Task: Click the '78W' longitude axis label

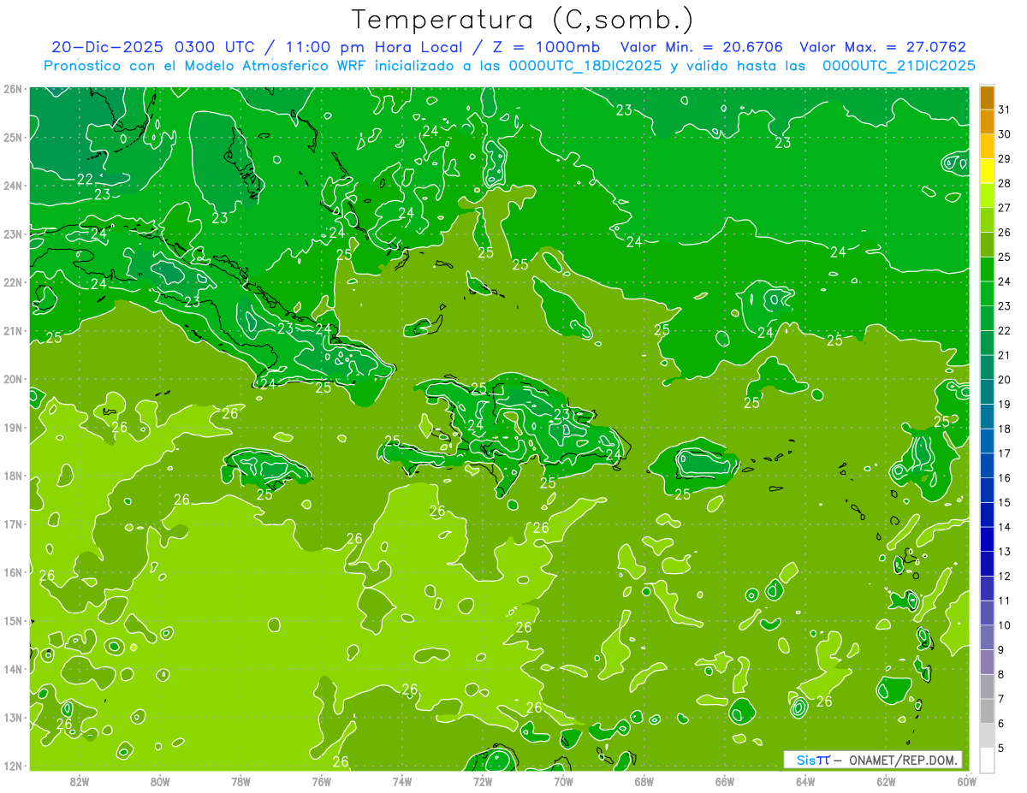Action: click(x=240, y=781)
